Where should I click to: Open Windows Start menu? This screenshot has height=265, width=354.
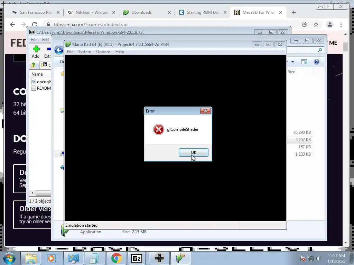pyautogui.click(x=9, y=258)
